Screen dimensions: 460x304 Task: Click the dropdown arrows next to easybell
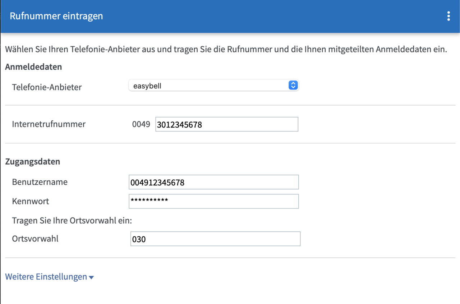click(293, 85)
